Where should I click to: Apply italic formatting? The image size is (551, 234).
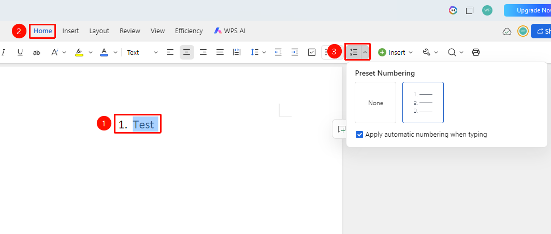(x=4, y=52)
